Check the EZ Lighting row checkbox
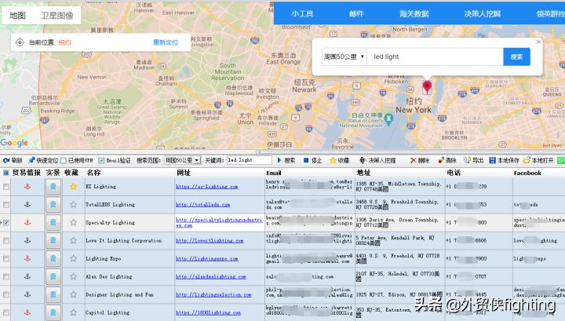 [6, 187]
